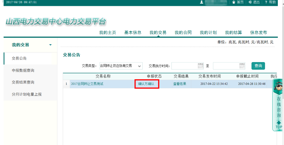The width and height of the screenshot is (284, 145).
Task: Select 申报数据查询 in sidebar
Action: point(23,71)
